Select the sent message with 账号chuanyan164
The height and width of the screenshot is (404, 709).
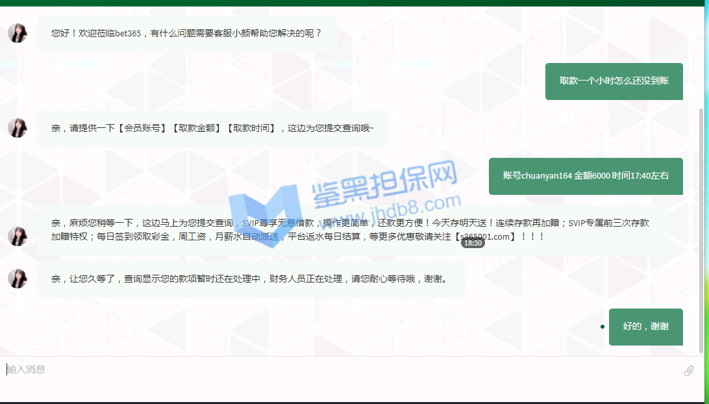point(585,176)
